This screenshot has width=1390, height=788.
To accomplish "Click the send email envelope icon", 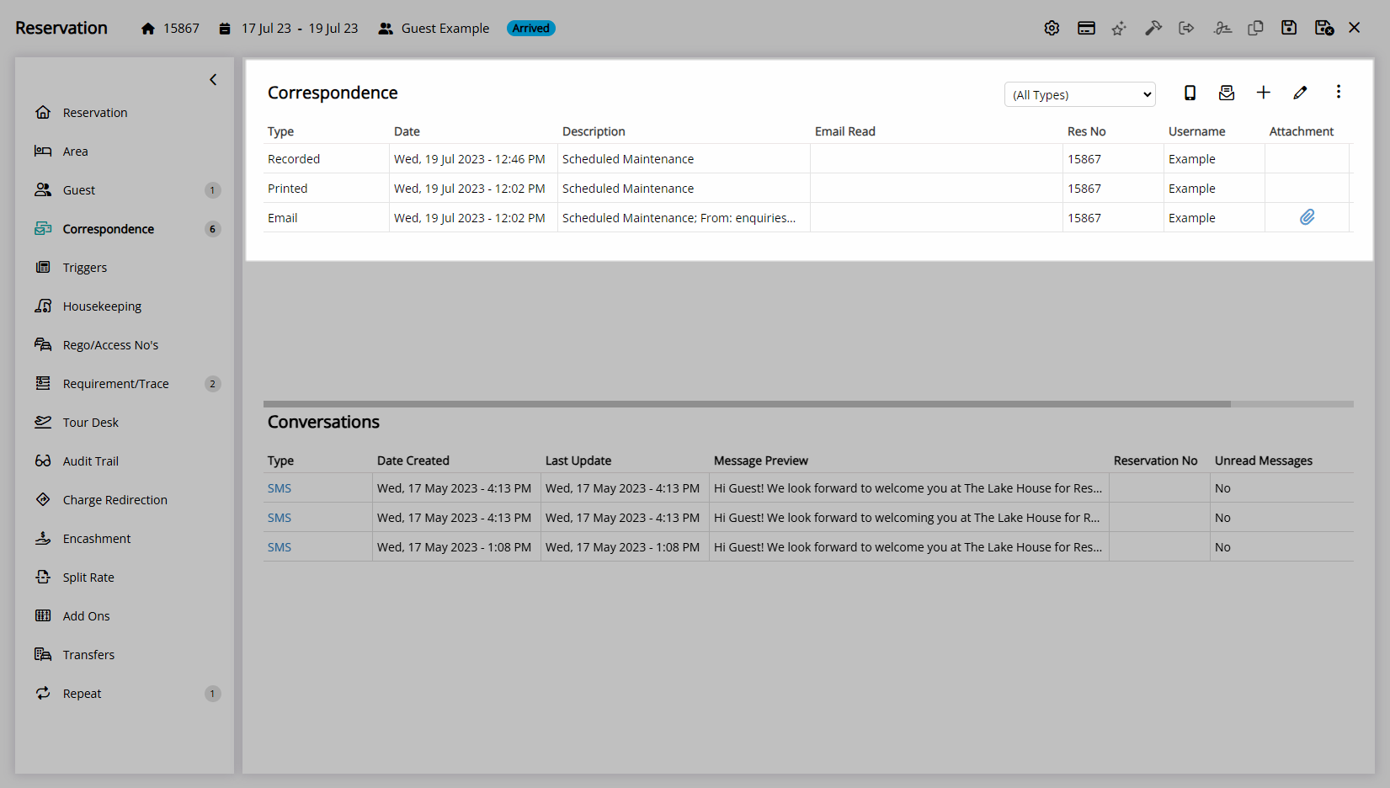I will [x=1227, y=93].
